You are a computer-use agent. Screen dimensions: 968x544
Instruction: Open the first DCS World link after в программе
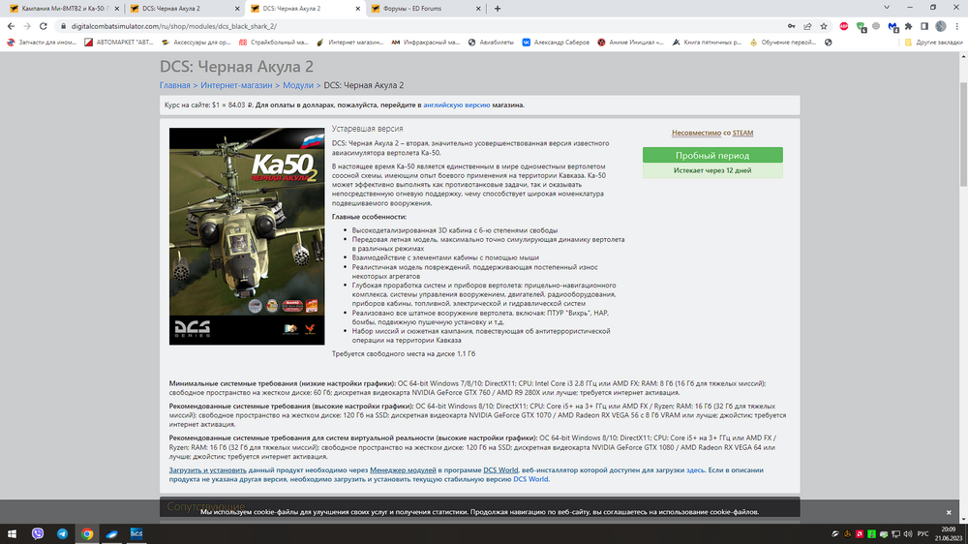click(500, 469)
